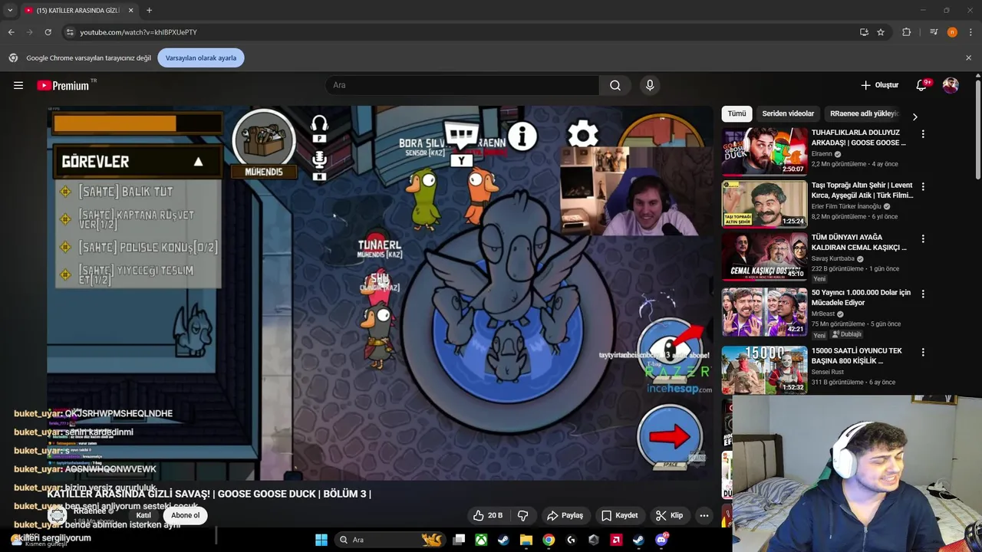Create a clip with Klip button

click(x=669, y=515)
